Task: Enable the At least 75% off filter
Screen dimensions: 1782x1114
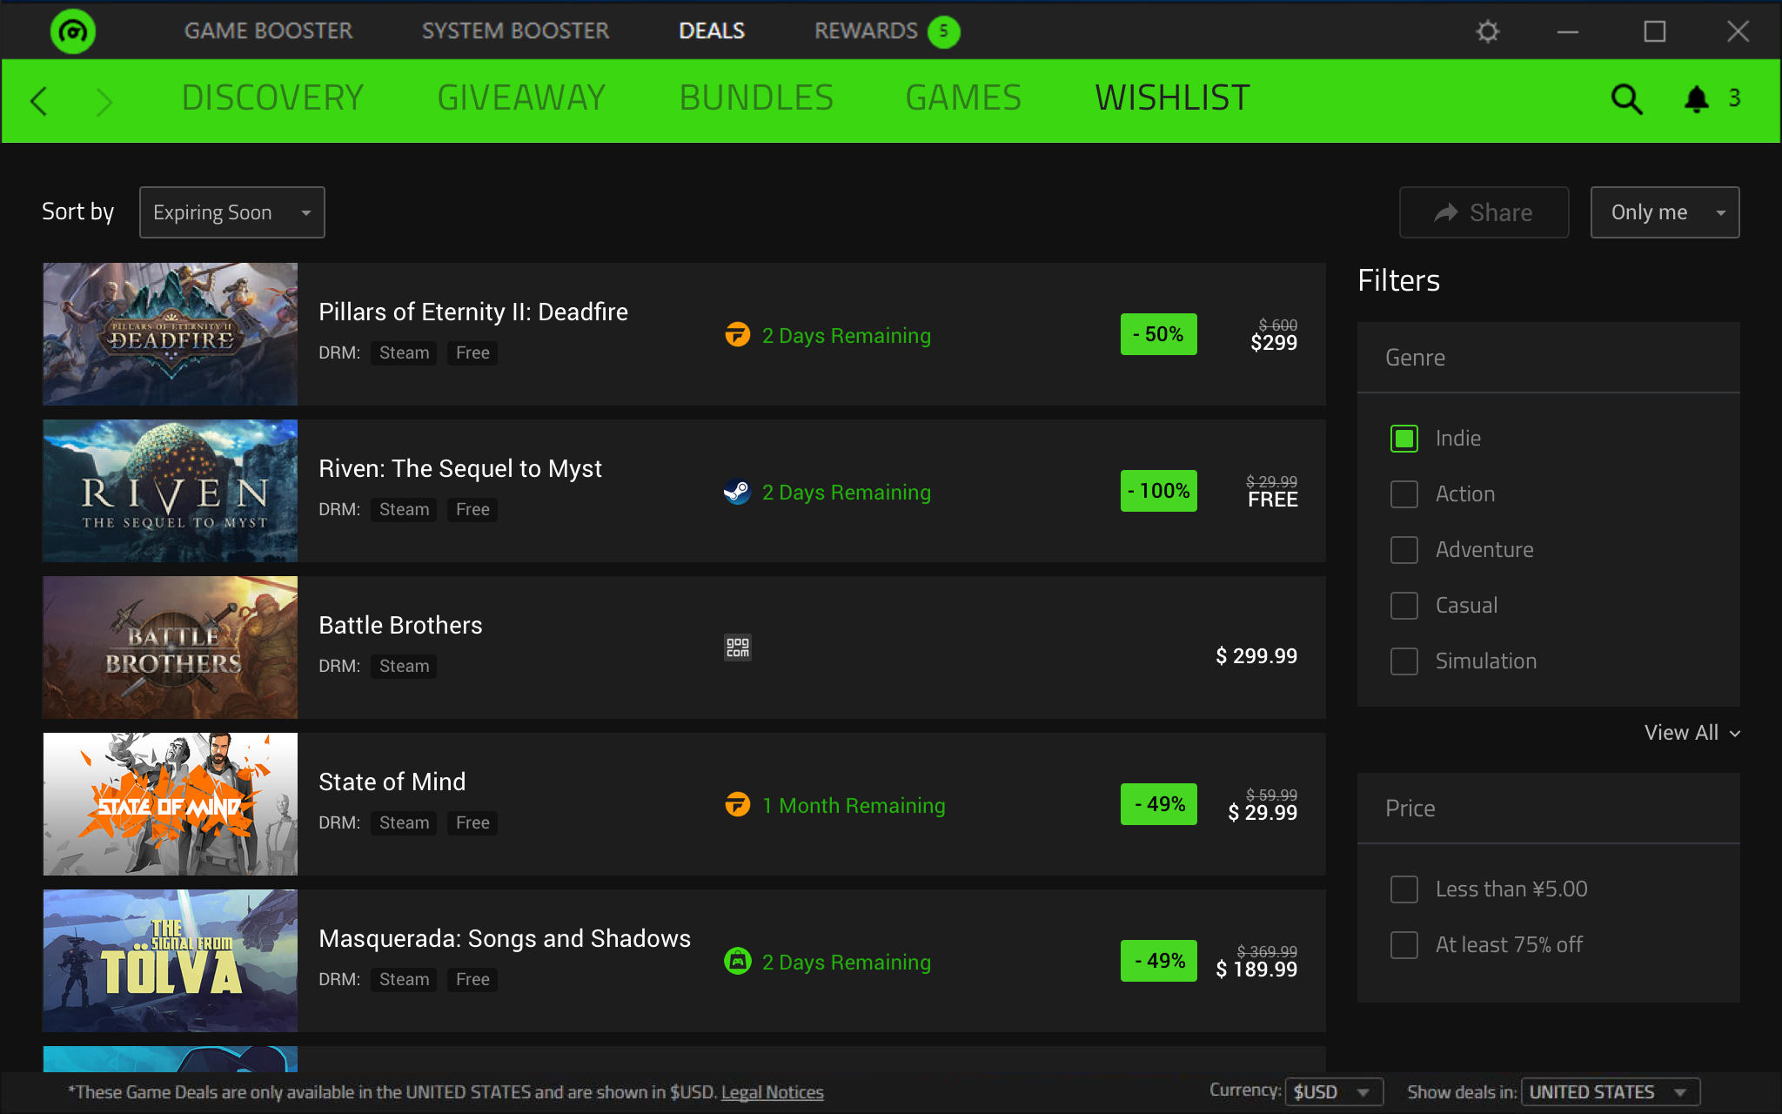Action: (x=1403, y=943)
